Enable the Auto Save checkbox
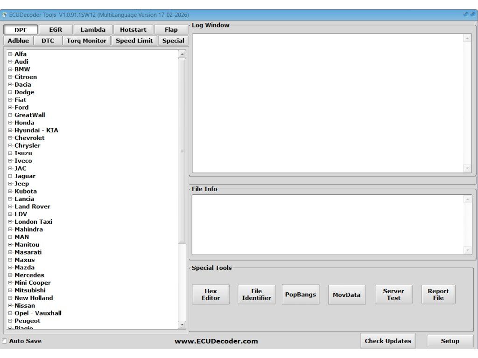The height and width of the screenshot is (358, 478). click(5, 341)
